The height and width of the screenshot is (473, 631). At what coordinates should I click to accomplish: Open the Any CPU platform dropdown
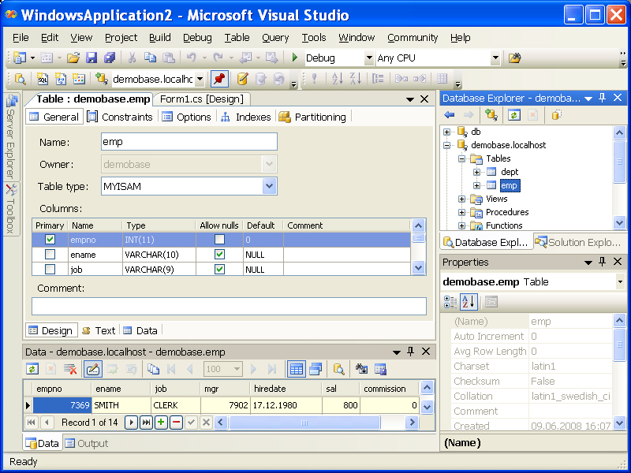coord(495,58)
